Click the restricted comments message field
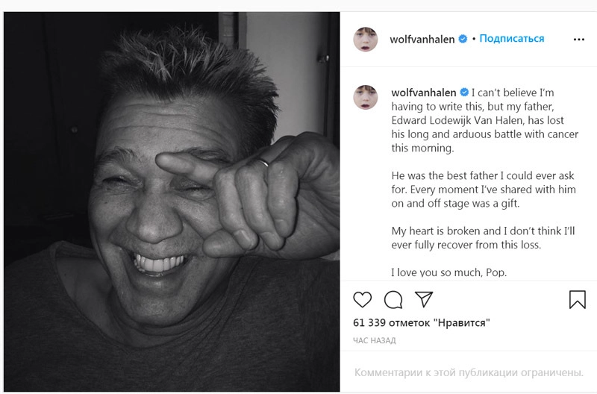Screen dimensions: 597x394 (x=468, y=372)
